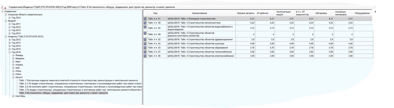
Task: Expand Год 2015 under Индексы ГУЦМ
Action: tap(10, 49)
